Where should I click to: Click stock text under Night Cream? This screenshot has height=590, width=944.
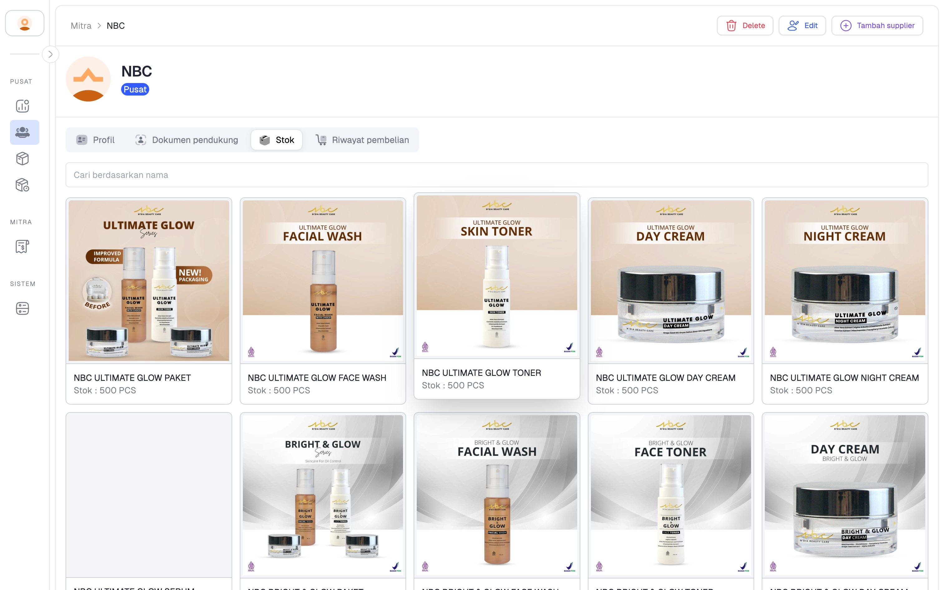pyautogui.click(x=801, y=390)
